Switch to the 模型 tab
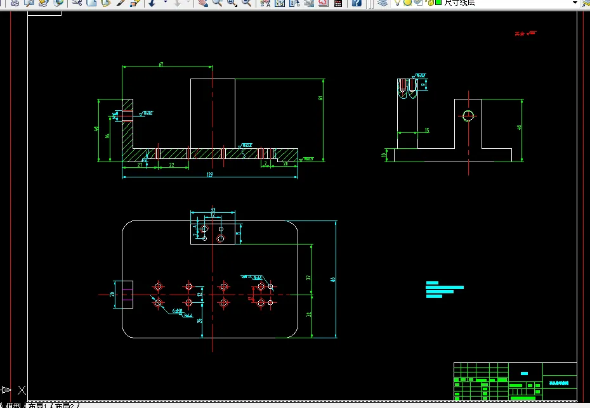The height and width of the screenshot is (408, 590). coord(13,405)
